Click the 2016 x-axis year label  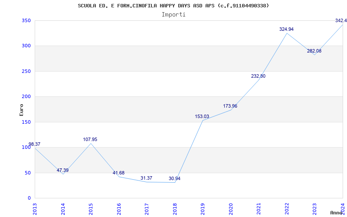point(119,209)
